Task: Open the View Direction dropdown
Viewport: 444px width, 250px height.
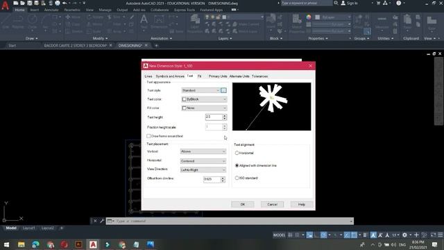Action: point(203,169)
